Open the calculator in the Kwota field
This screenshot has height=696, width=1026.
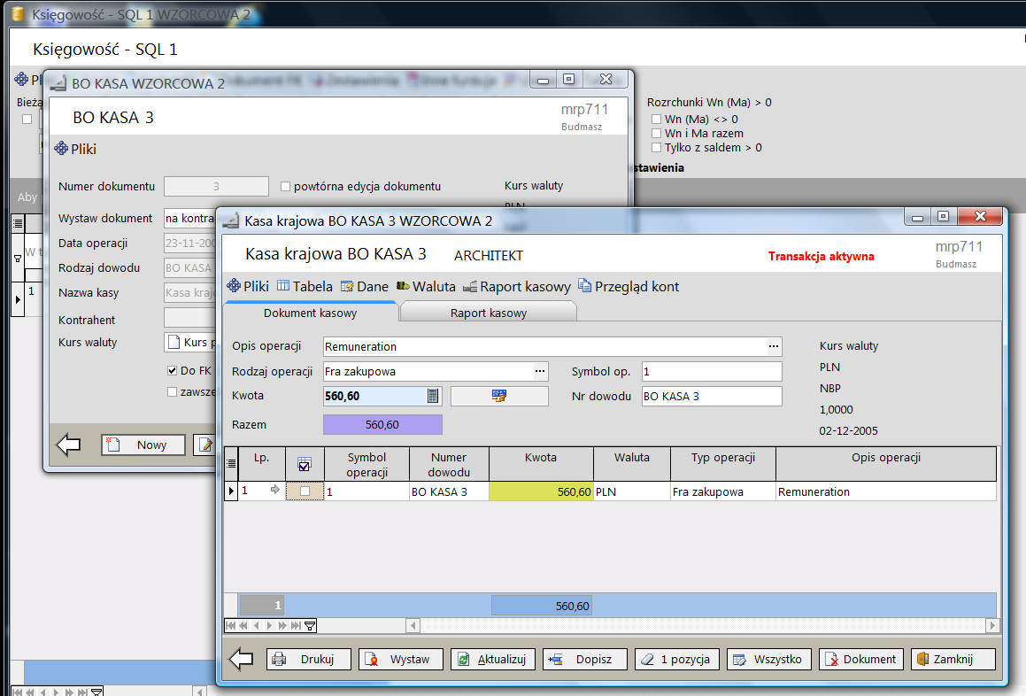coord(433,396)
